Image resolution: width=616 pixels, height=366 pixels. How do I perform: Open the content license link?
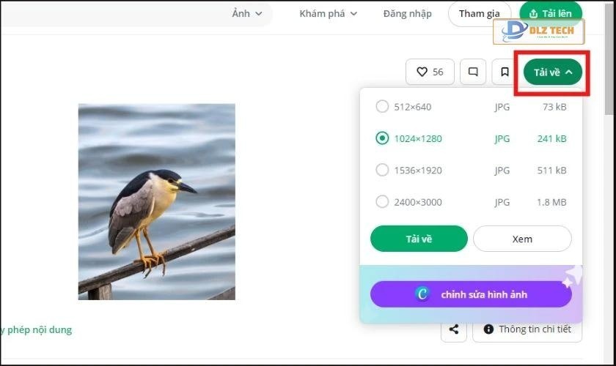coord(36,330)
